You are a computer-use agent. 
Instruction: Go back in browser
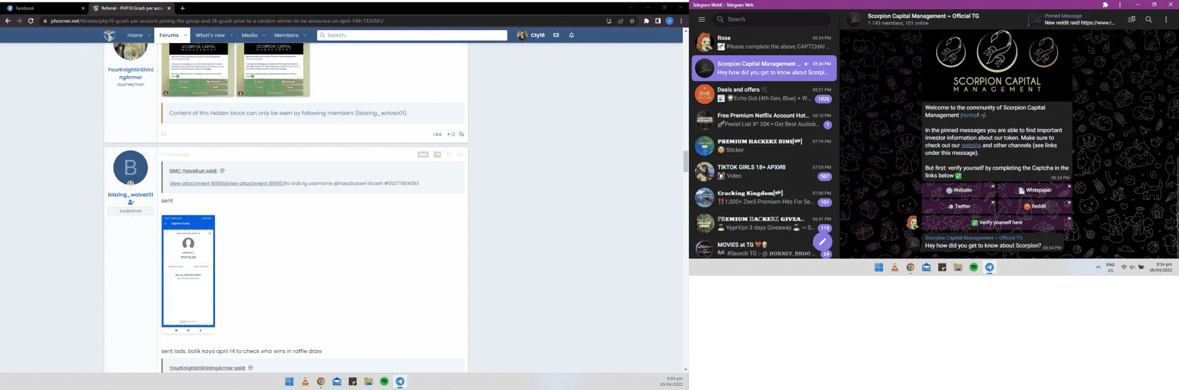(8, 21)
